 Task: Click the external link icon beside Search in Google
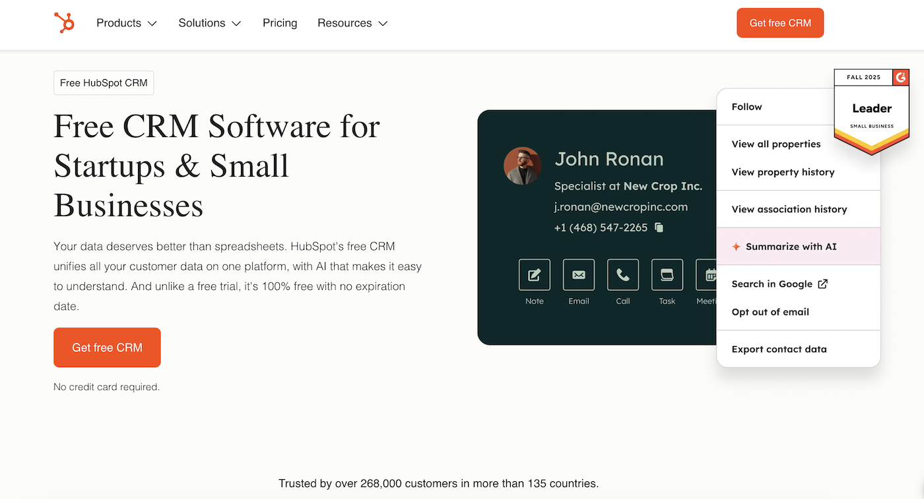tap(822, 283)
